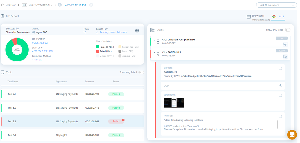Expand step 18 Click Continue your purchase
This screenshot has height=143, width=300.
[220, 41]
